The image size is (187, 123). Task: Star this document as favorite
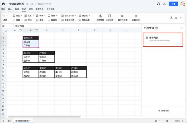27,4
